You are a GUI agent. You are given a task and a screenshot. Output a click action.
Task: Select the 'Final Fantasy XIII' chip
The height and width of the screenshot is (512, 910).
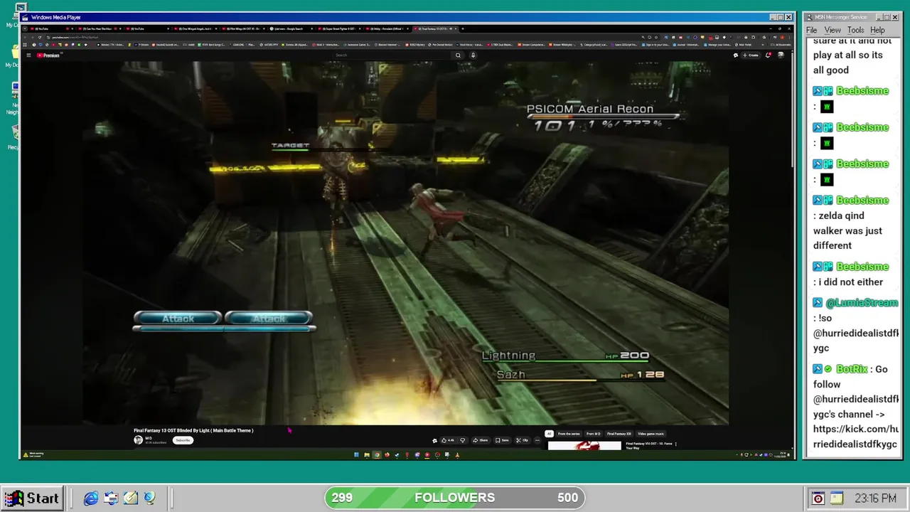(619, 434)
